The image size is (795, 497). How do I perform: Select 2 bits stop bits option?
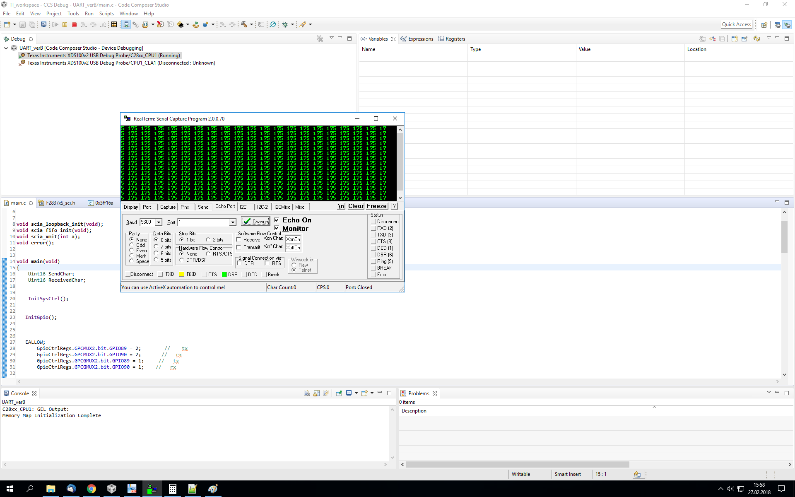click(x=208, y=240)
